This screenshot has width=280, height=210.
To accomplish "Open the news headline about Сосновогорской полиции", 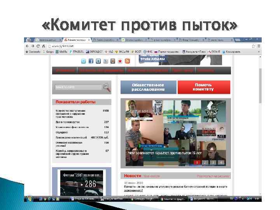I will (x=175, y=188).
